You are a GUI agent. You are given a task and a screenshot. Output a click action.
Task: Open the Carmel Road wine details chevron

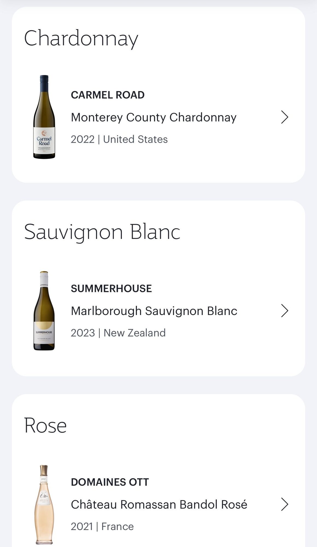[x=284, y=118]
